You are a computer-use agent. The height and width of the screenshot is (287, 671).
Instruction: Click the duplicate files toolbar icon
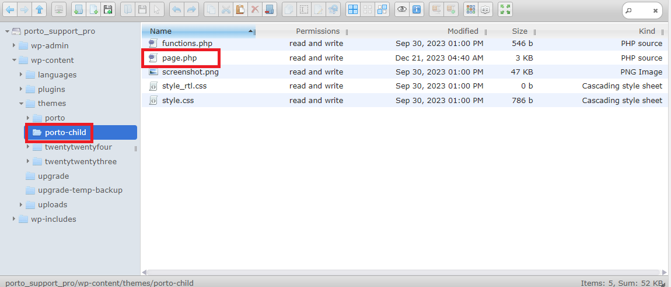click(289, 9)
